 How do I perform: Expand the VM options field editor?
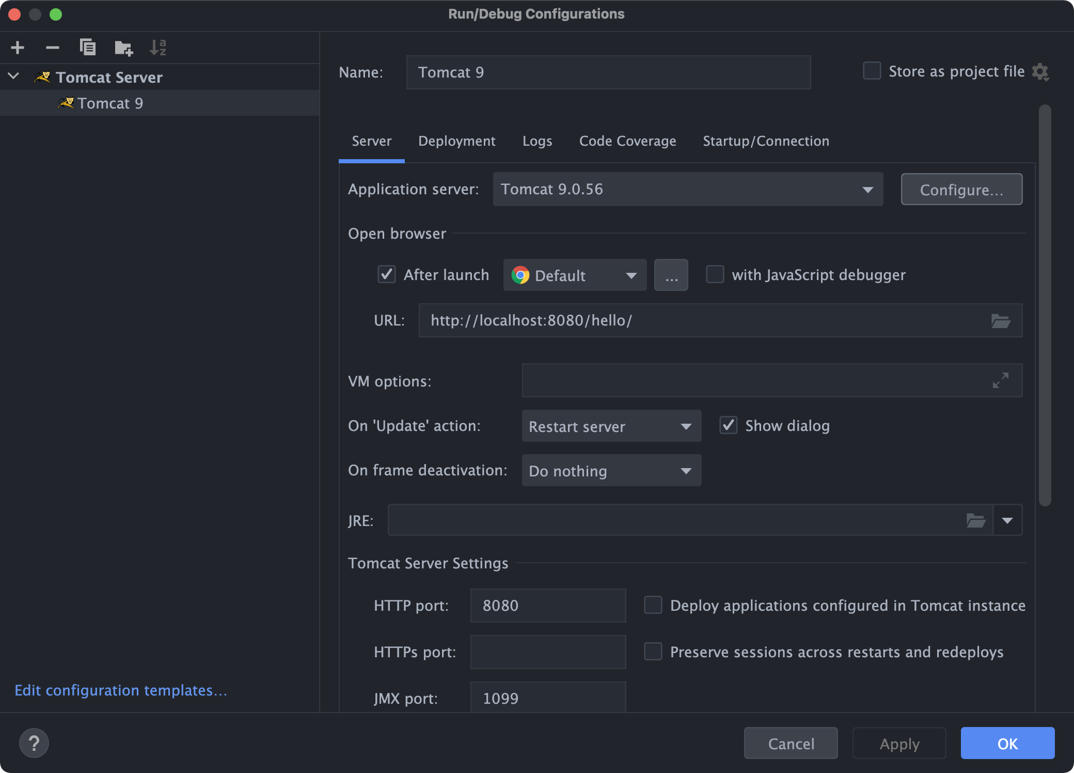pos(1000,381)
